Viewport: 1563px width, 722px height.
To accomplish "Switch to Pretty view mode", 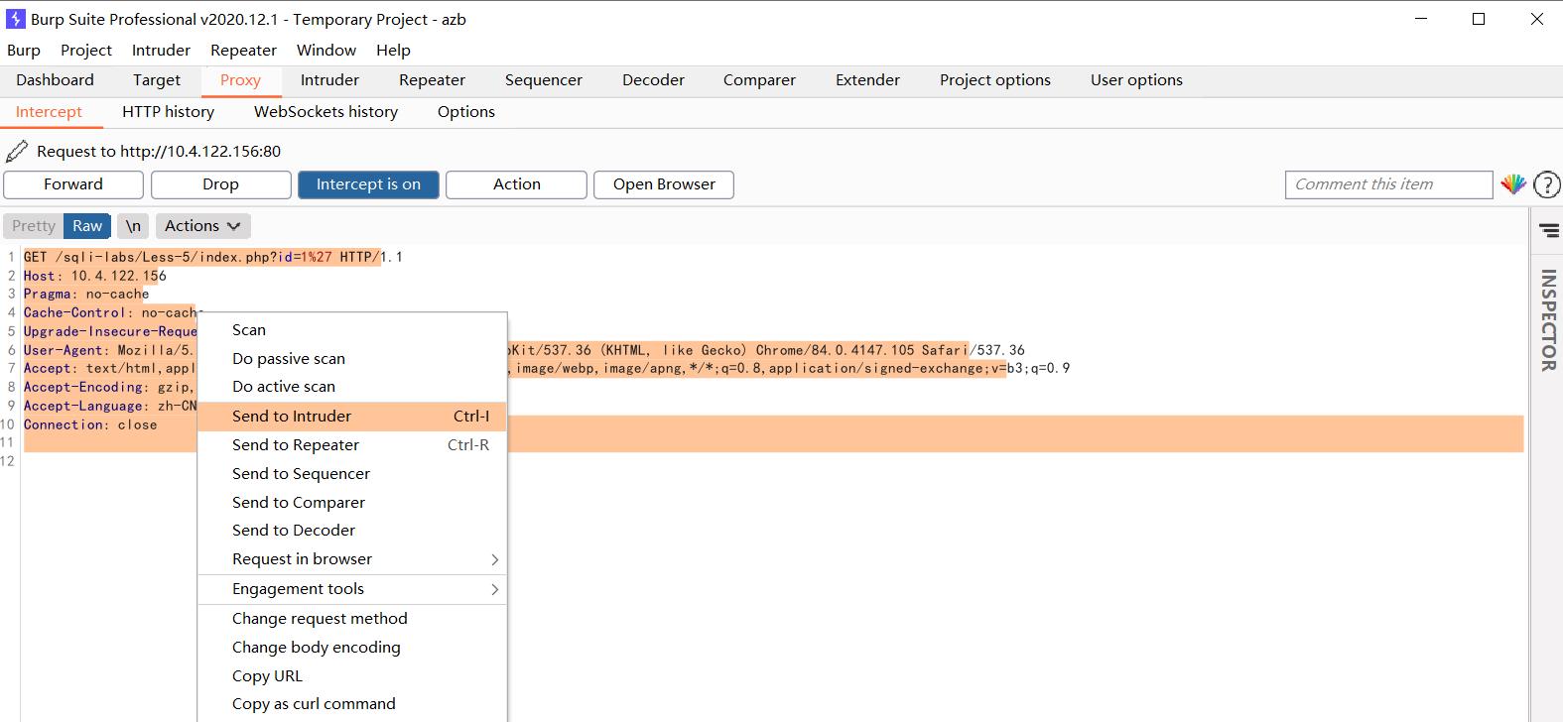I will (x=34, y=226).
